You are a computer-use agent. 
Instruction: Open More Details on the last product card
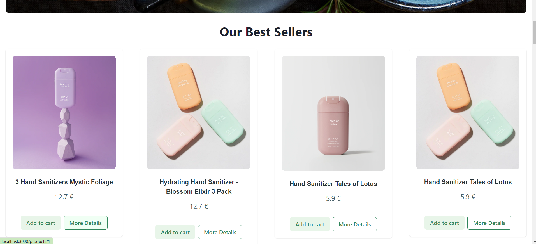click(489, 223)
